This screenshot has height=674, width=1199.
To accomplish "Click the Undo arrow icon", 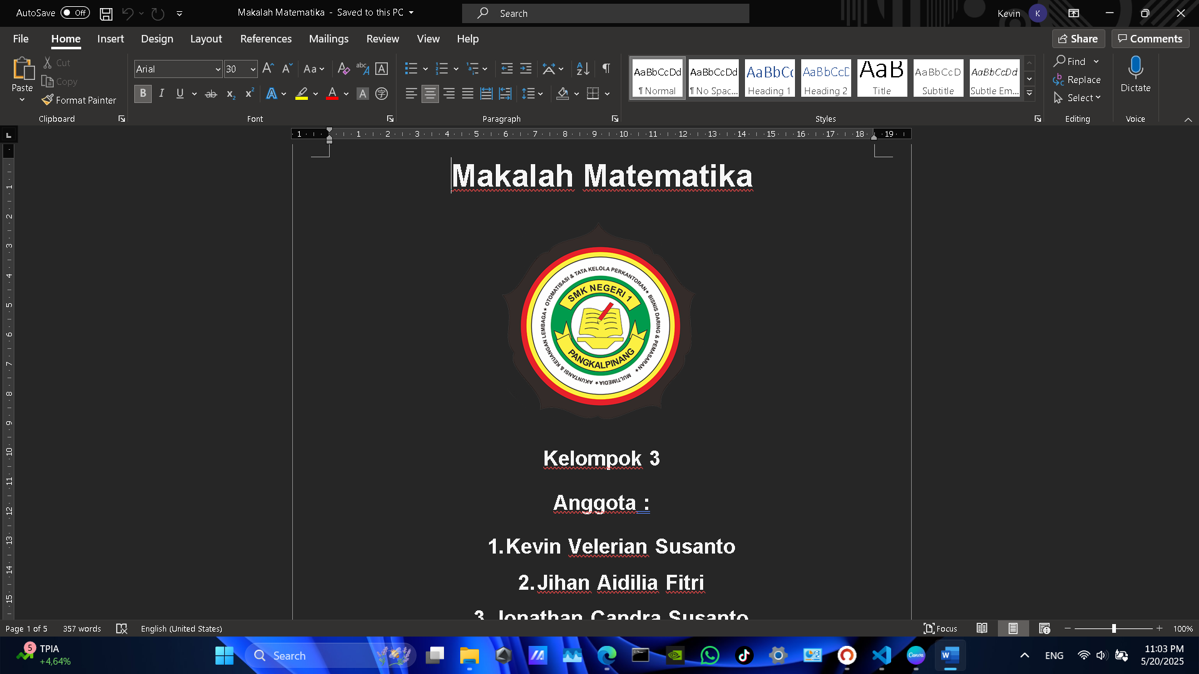I will [x=128, y=14].
